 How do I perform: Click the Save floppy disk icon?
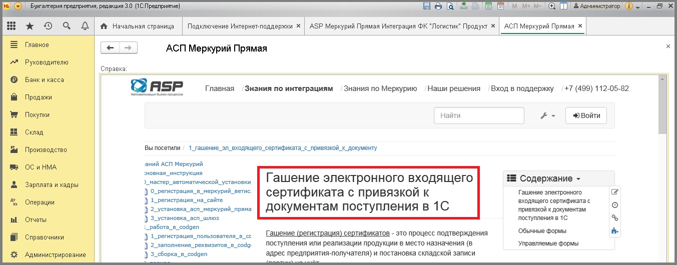pyautogui.click(x=427, y=6)
